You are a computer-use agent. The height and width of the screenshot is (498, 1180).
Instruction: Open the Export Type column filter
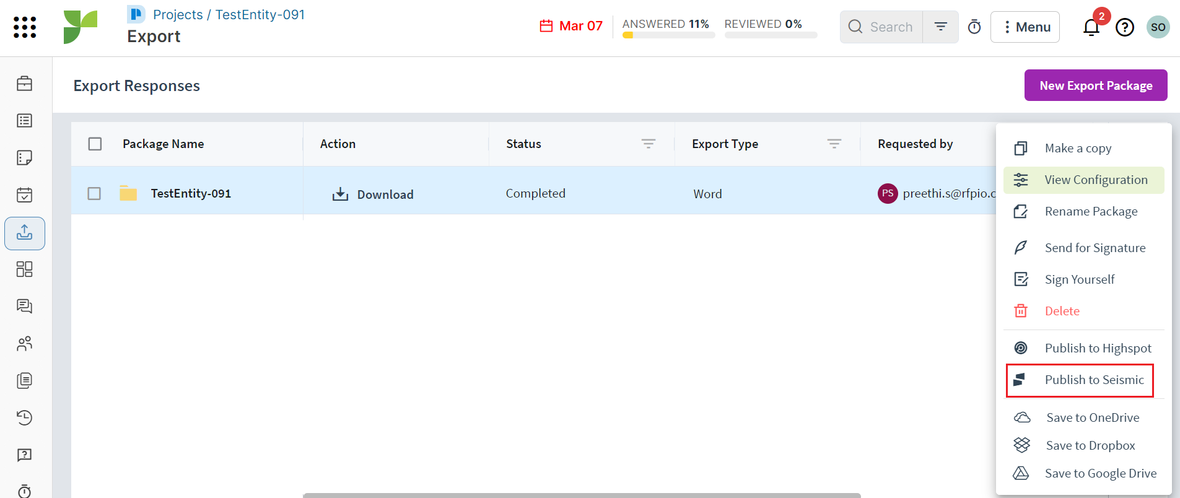(x=834, y=144)
